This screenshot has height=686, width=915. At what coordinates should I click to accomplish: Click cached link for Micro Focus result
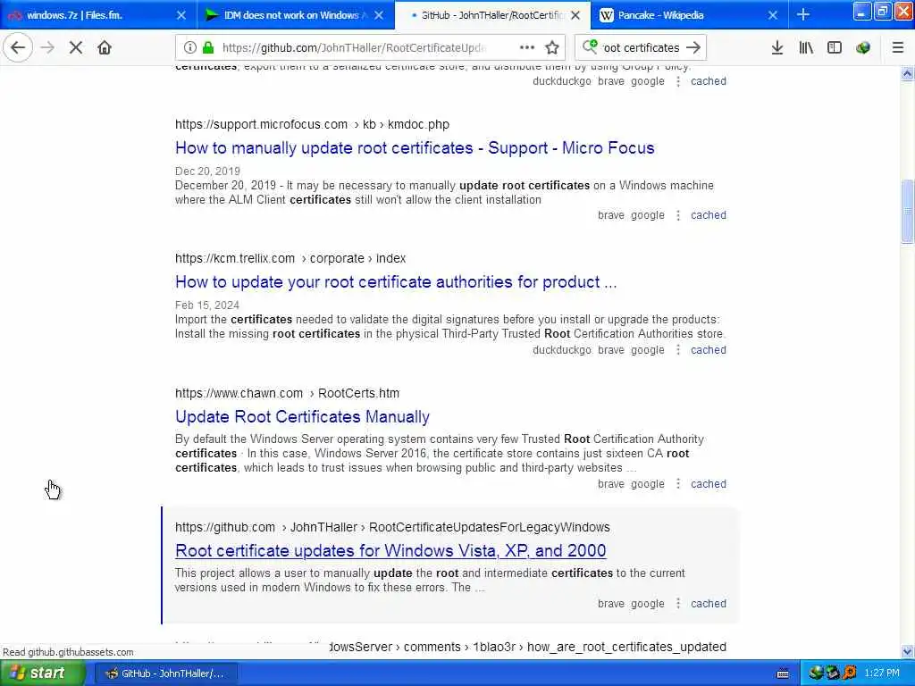click(709, 215)
